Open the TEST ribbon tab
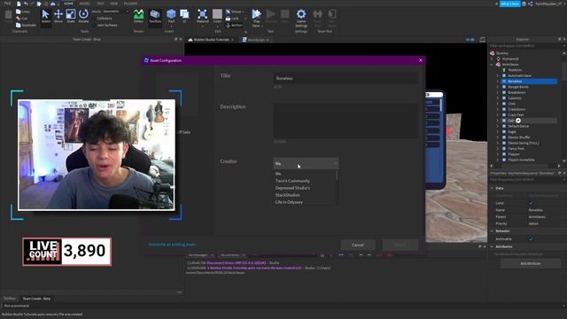The height and width of the screenshot is (319, 567). click(100, 4)
